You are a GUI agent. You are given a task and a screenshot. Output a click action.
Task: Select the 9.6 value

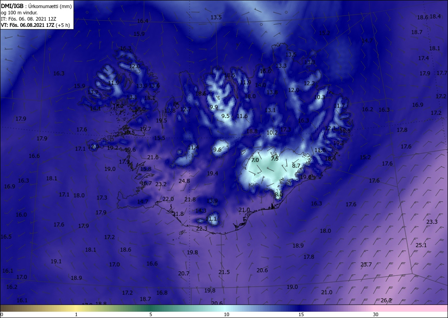[217, 150]
